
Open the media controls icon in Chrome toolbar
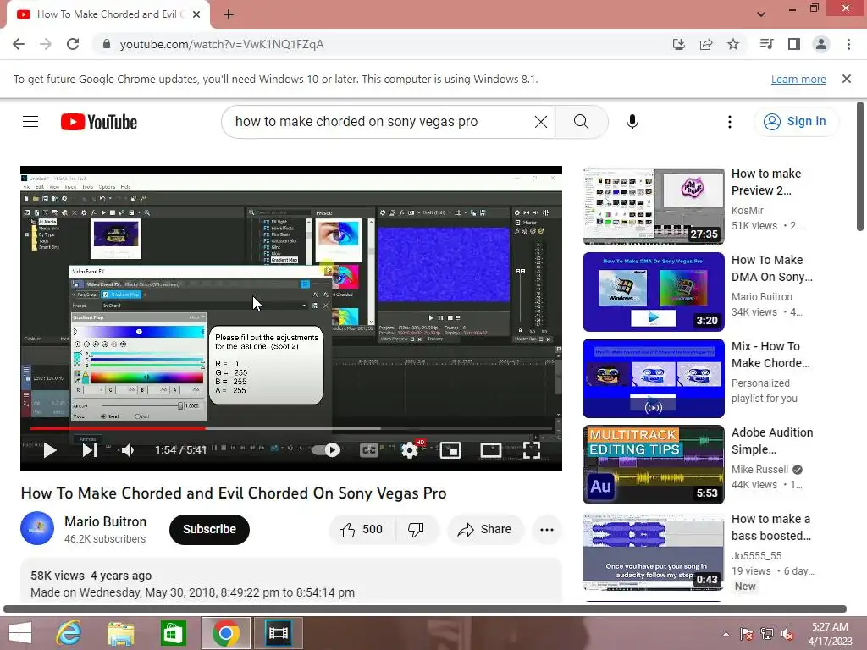pyautogui.click(x=766, y=44)
